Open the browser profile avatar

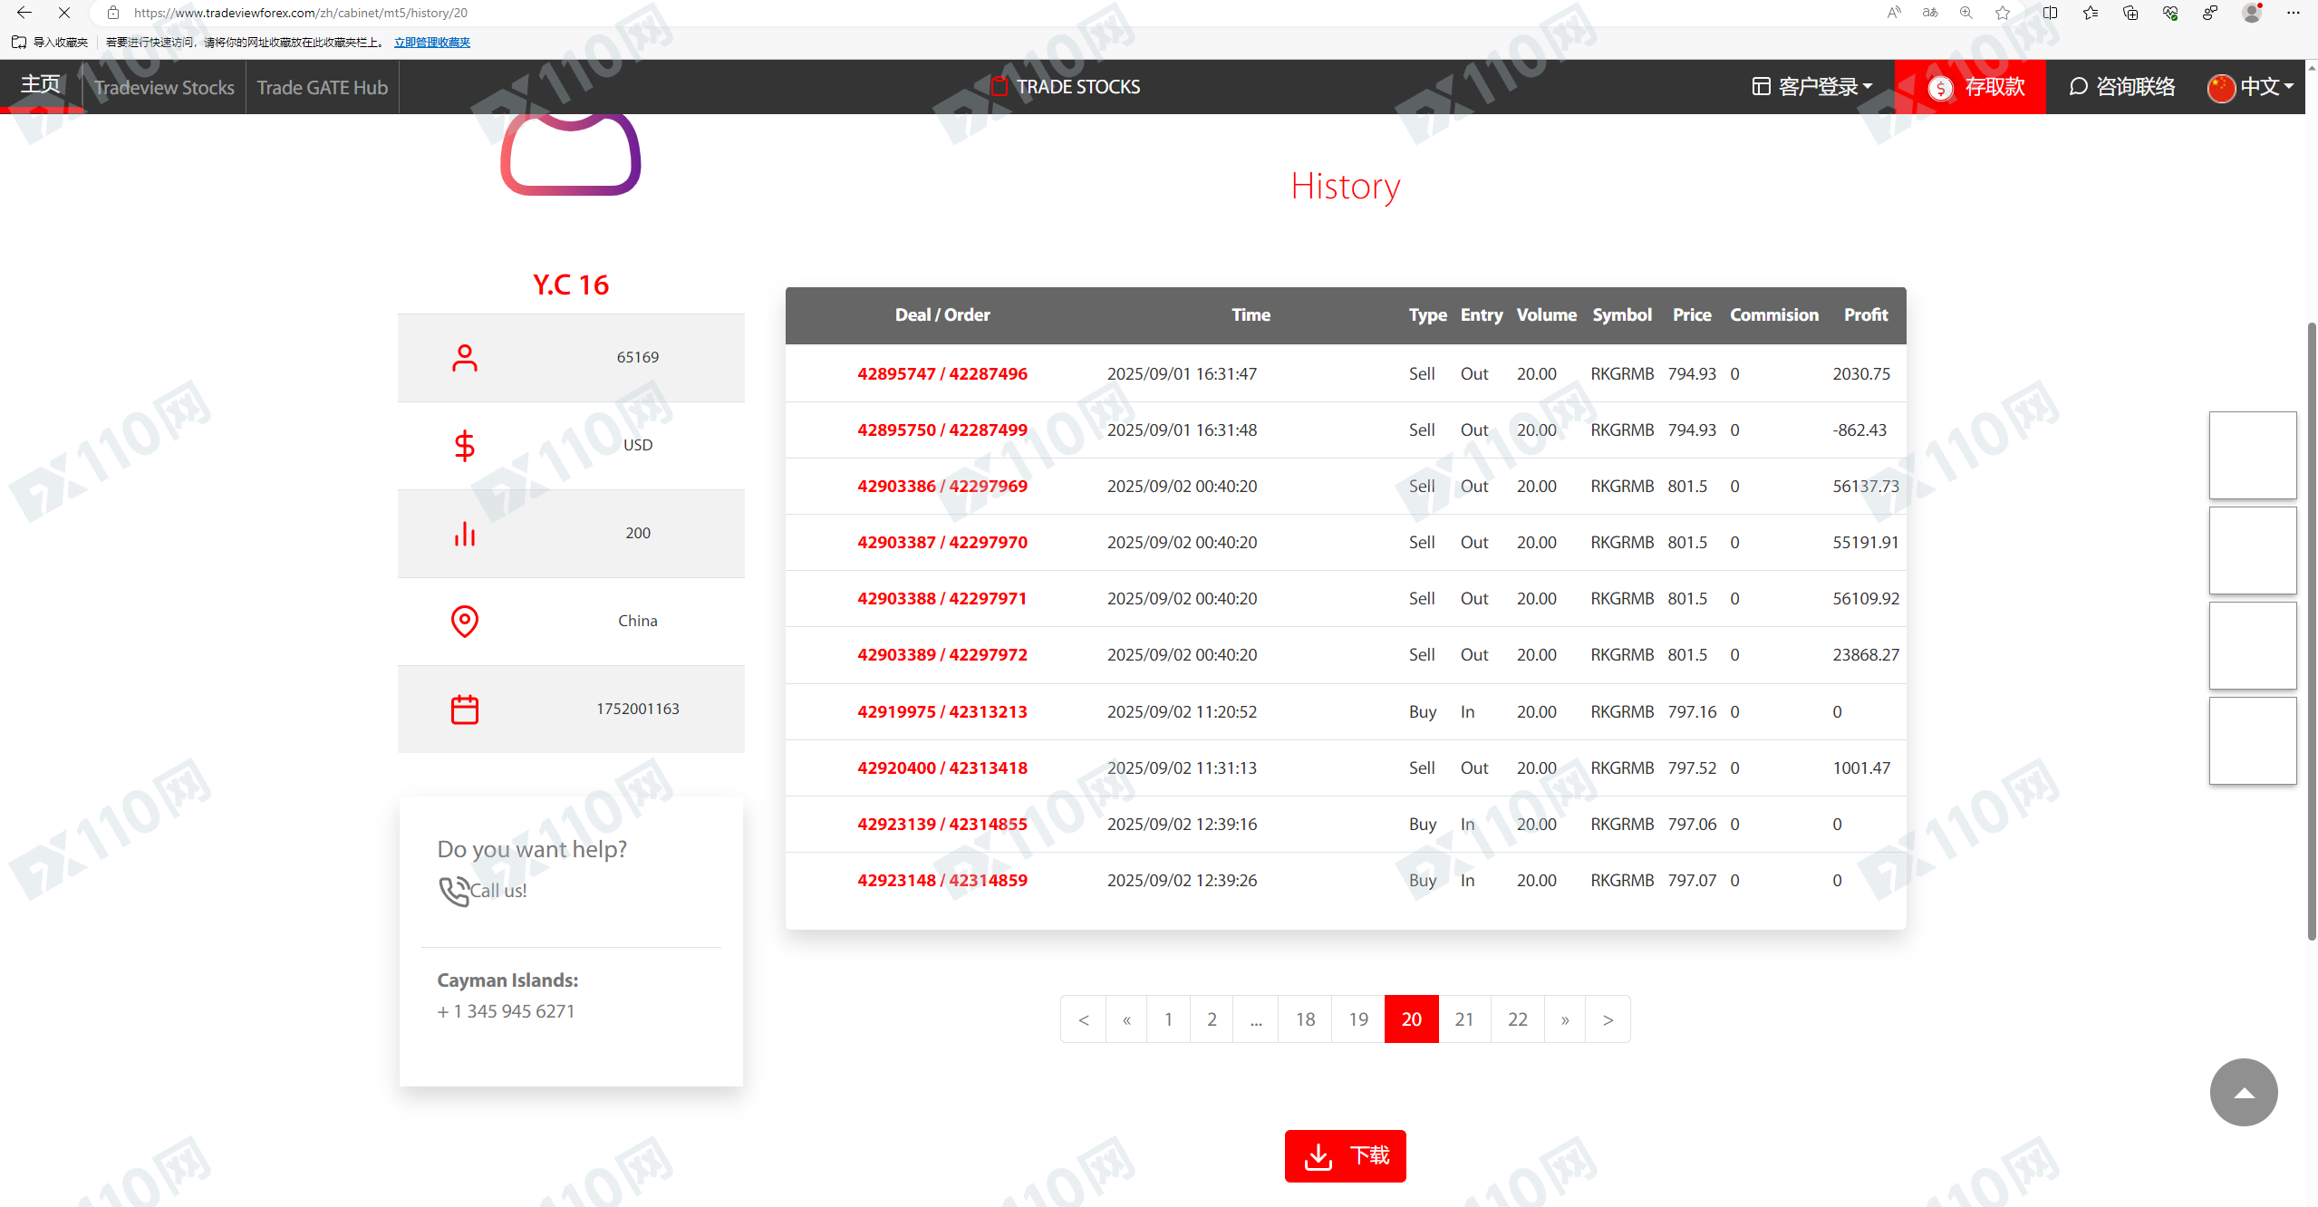(2251, 13)
